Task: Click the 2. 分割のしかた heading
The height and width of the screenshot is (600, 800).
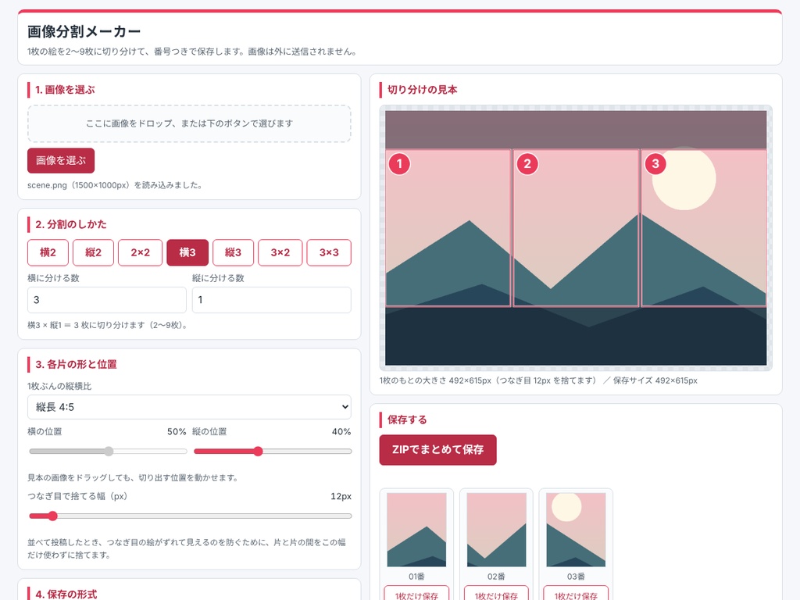Action: coord(71,224)
